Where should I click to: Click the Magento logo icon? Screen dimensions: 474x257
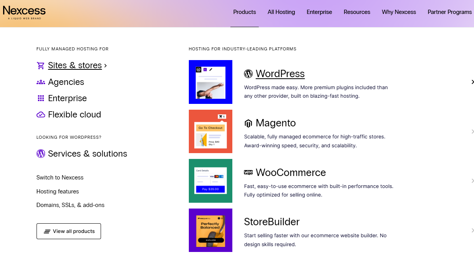tap(248, 123)
